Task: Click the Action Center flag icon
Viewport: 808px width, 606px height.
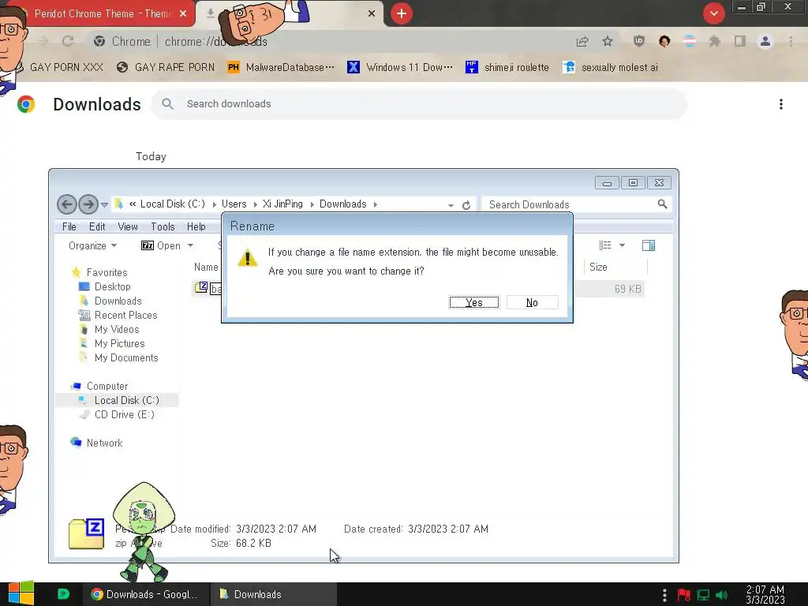Action: tap(684, 595)
